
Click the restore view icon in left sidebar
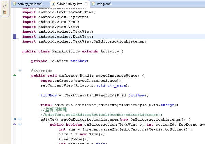5,6
